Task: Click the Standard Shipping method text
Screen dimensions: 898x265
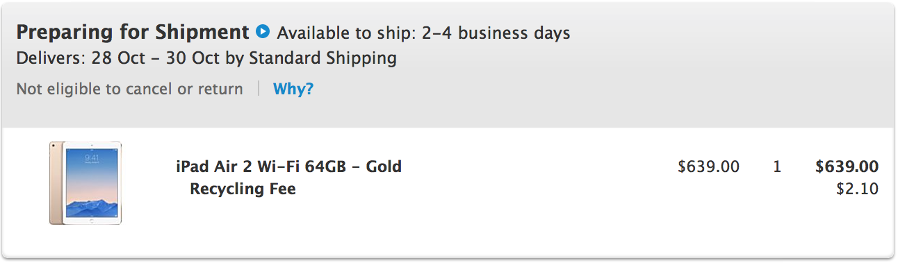Action: coord(323,58)
